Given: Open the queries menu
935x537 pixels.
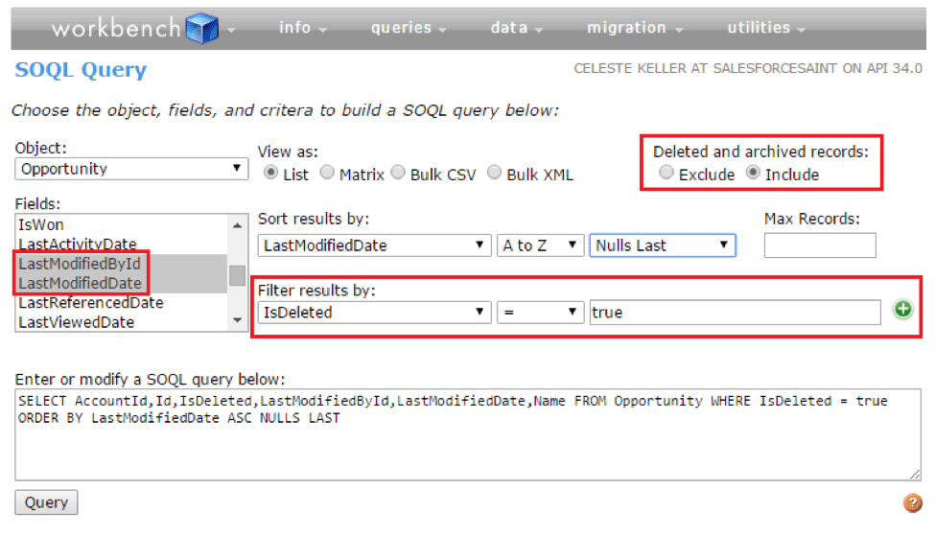Looking at the screenshot, I should [x=409, y=28].
